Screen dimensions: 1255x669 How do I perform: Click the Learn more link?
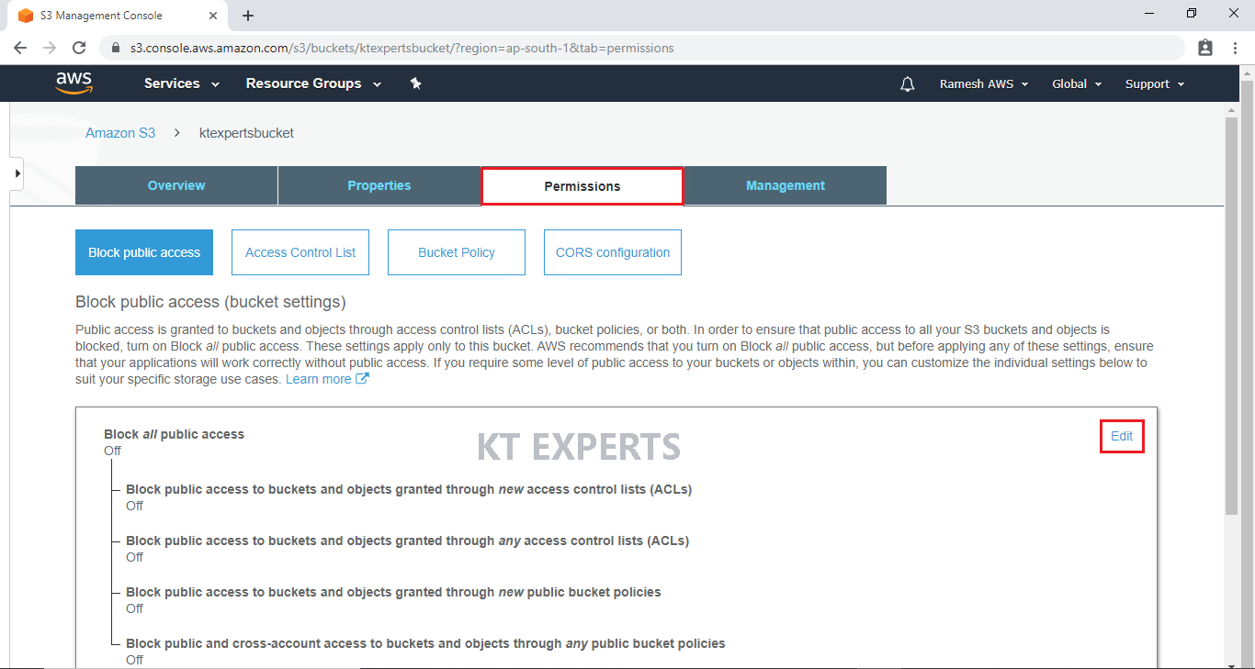point(318,379)
